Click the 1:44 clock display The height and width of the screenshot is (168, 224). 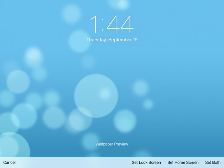pos(112,25)
